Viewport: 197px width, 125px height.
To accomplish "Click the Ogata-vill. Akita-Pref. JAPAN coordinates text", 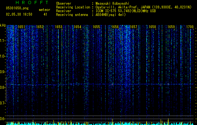I will pyautogui.click(x=143, y=7).
